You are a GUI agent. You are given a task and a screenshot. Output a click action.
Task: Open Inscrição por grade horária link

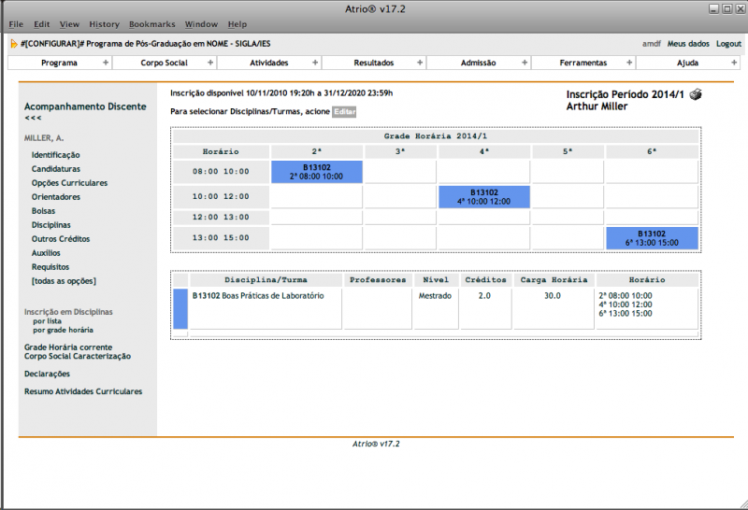pos(63,330)
